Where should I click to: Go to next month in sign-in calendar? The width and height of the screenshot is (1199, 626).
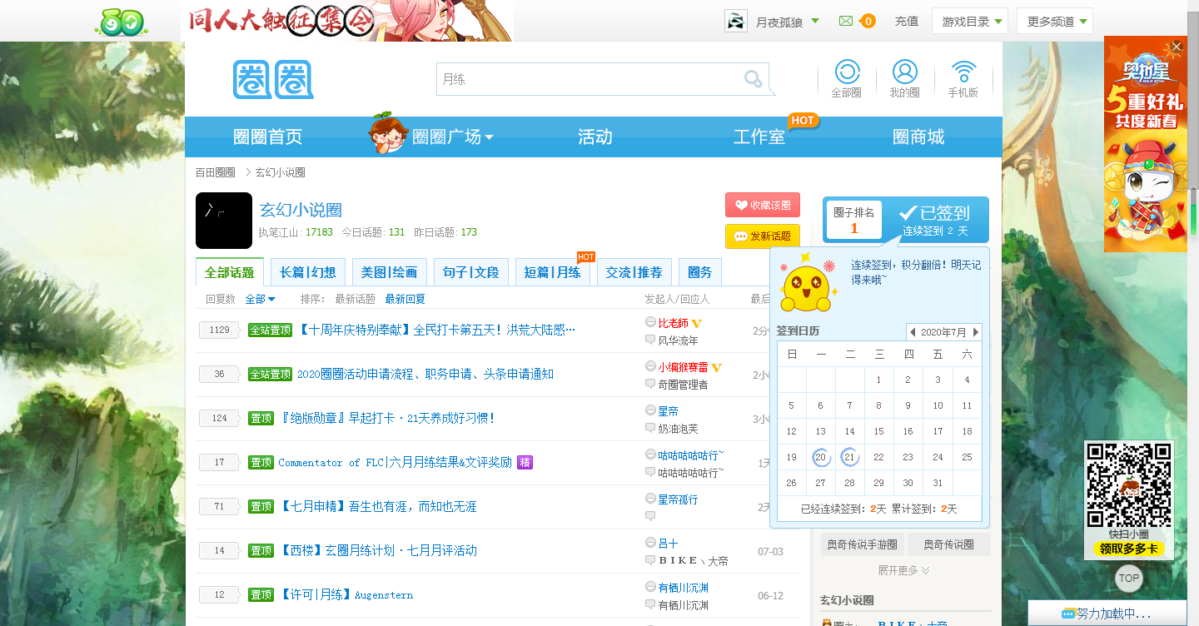976,332
